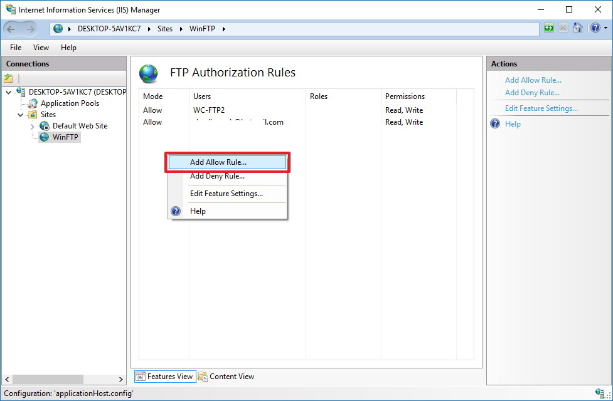The image size is (613, 401).
Task: Open Add Allow Rule from the Actions pane
Action: coord(533,80)
